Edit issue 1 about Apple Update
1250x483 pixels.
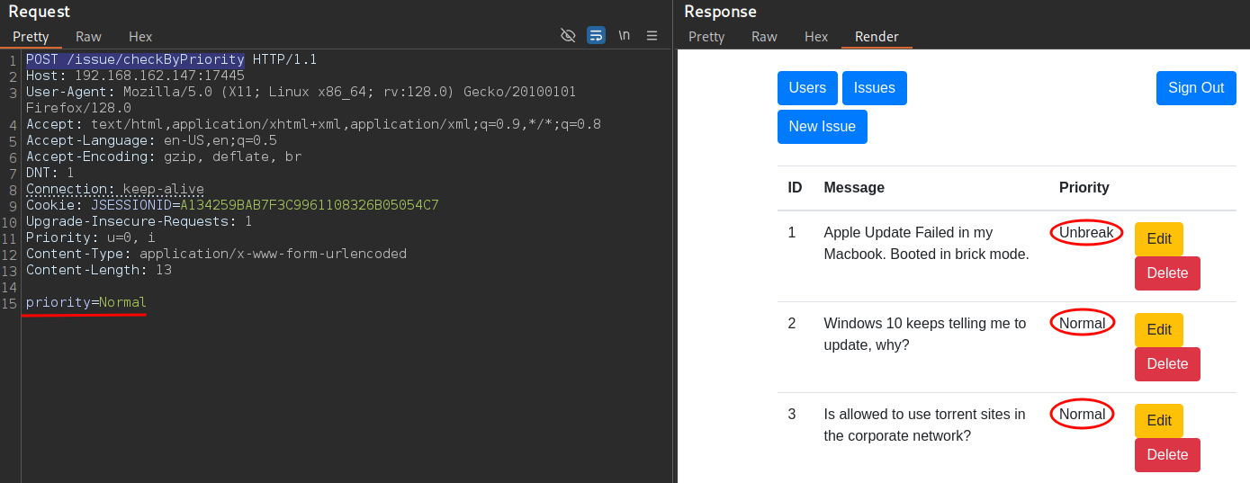pos(1159,239)
